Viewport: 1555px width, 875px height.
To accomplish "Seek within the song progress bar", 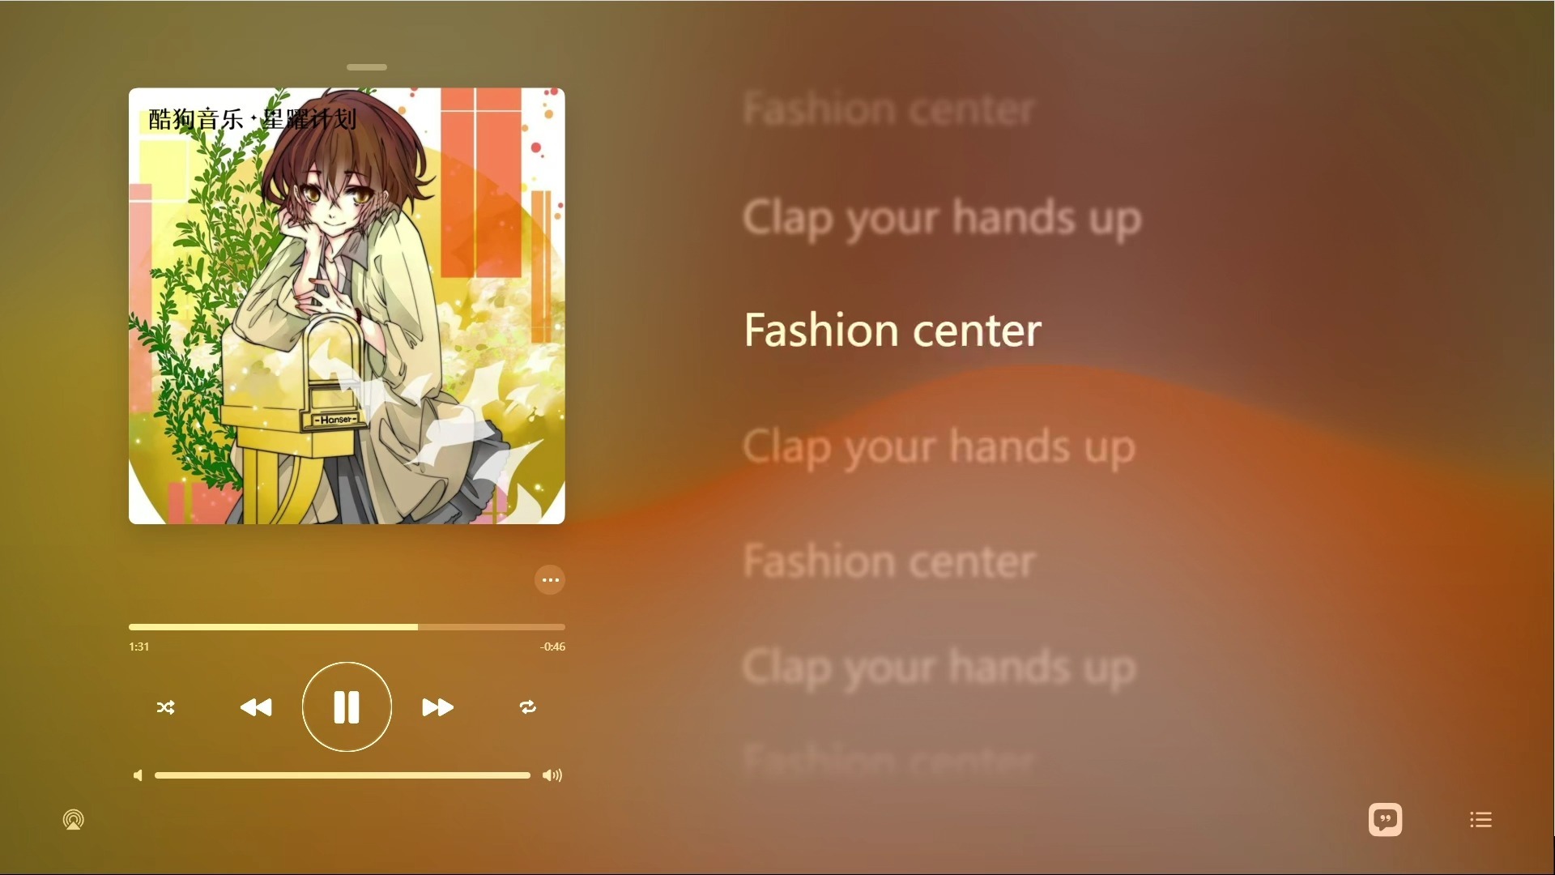I will pos(347,627).
